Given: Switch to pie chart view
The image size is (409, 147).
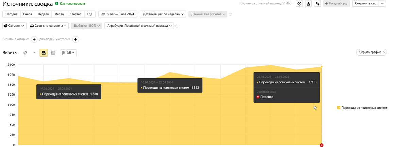Looking at the screenshot, I should click(25, 52).
